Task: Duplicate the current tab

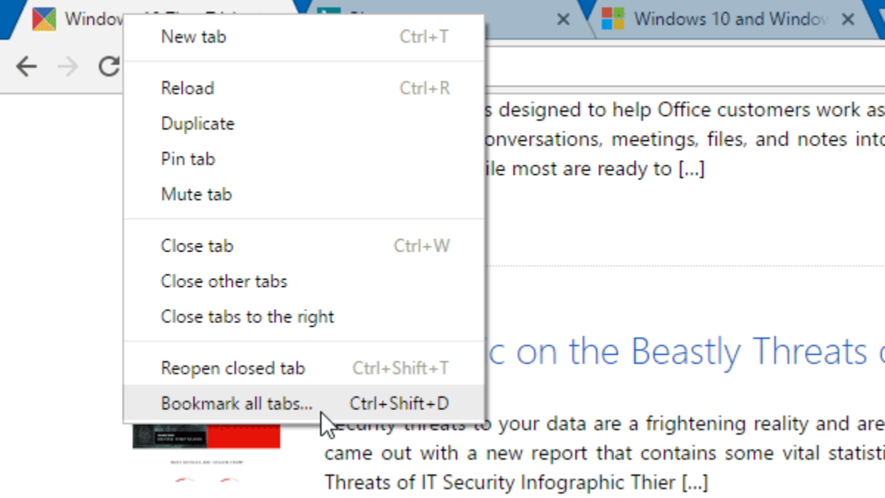Action: click(197, 123)
